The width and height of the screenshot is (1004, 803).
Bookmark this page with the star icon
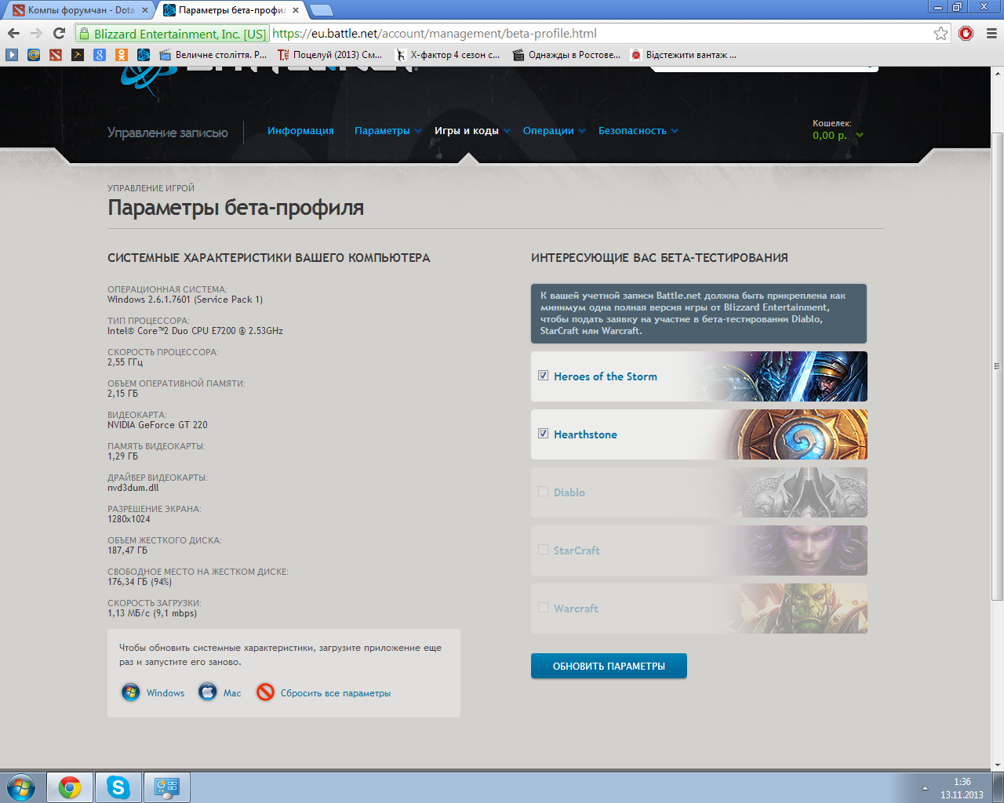coord(940,33)
